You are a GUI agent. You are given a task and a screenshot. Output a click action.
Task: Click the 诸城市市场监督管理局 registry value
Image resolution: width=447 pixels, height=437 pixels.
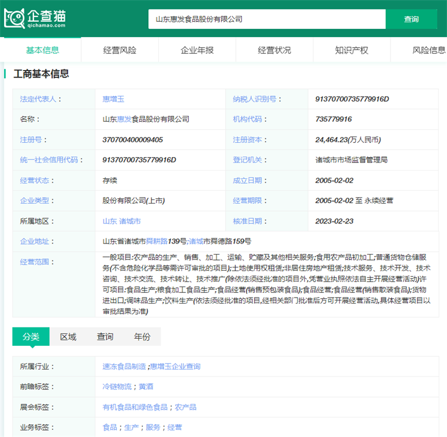tap(351, 159)
